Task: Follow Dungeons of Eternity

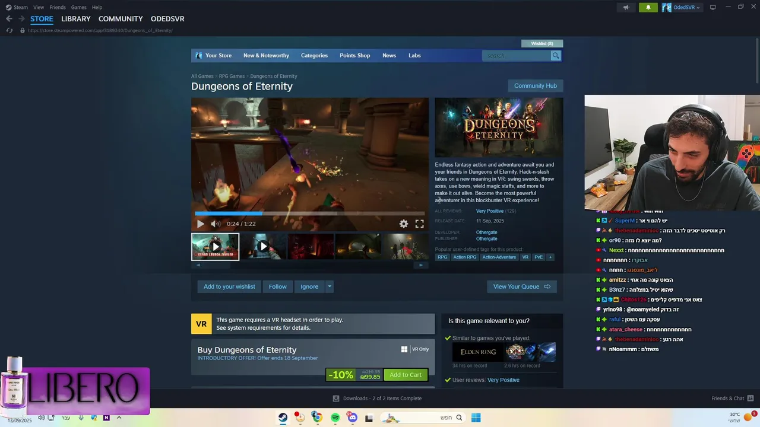Action: [x=277, y=286]
